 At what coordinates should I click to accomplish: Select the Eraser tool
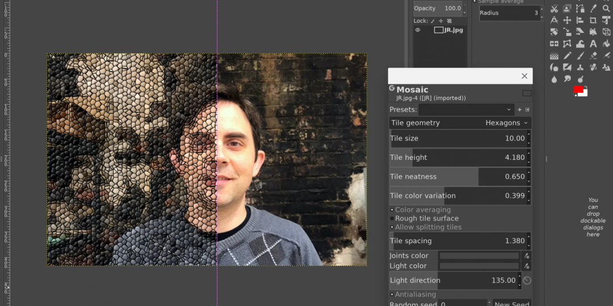pos(594,56)
